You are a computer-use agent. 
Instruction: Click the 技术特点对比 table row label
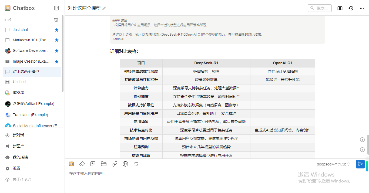coord(141,130)
